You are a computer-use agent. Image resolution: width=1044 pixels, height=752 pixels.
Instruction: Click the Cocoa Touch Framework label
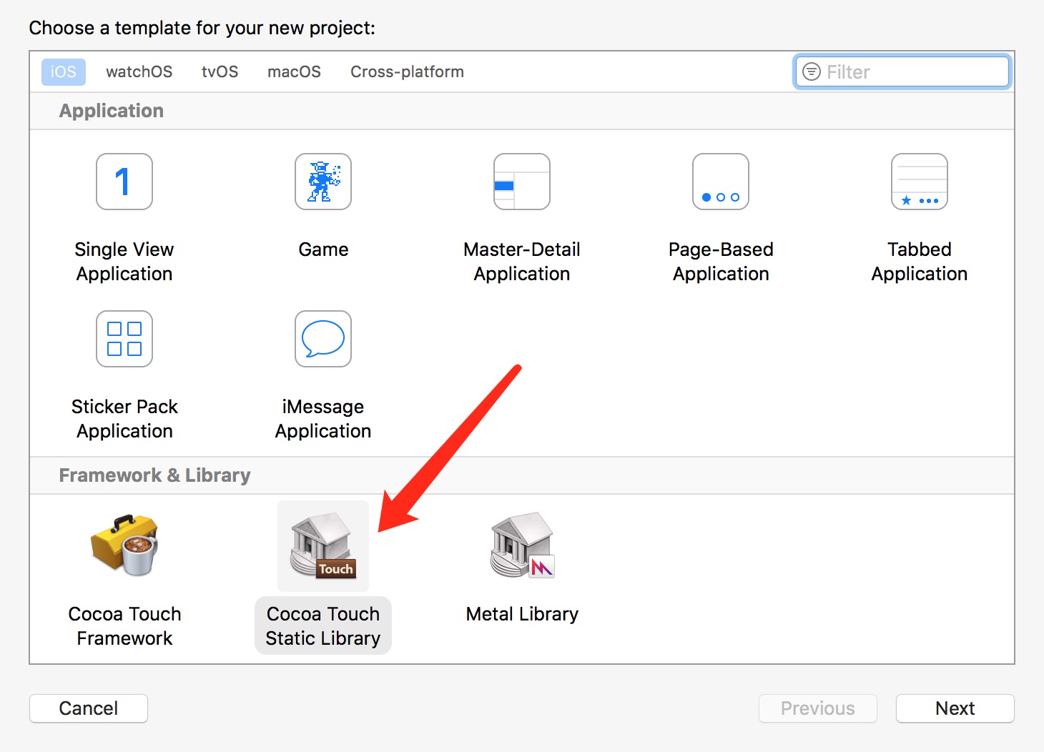124,626
